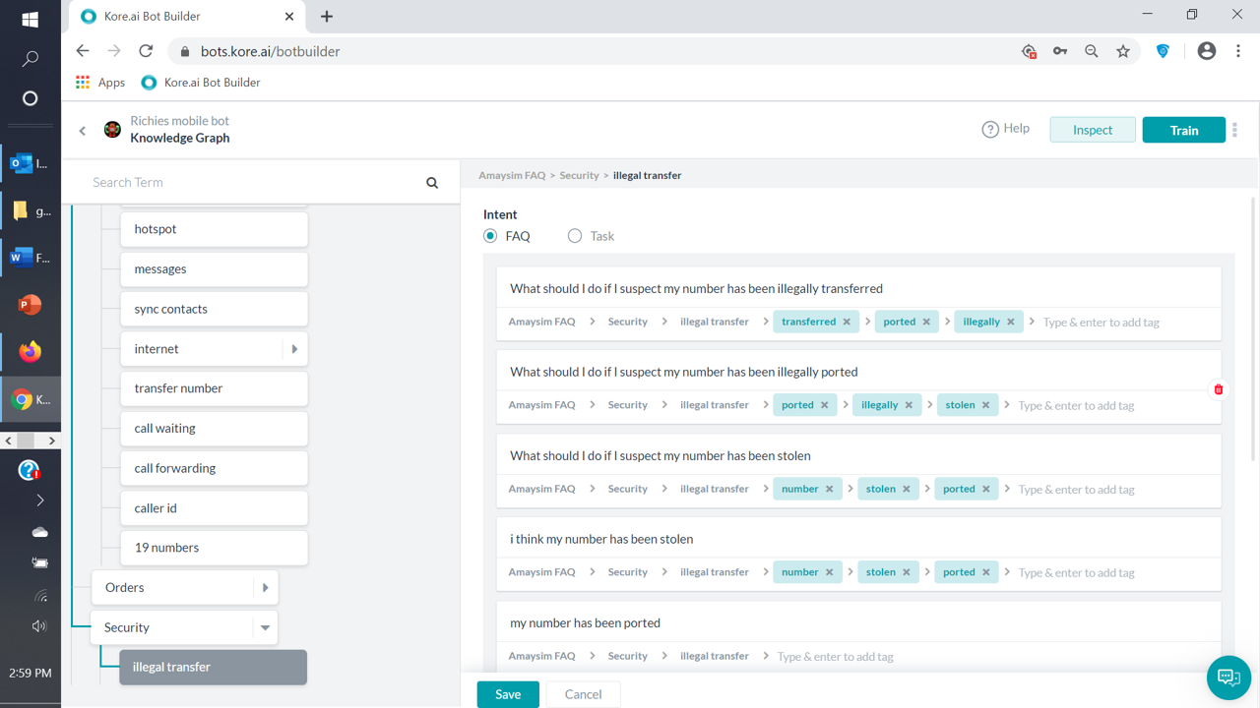The width and height of the screenshot is (1260, 708).
Task: Click the Train button
Action: 1184,130
